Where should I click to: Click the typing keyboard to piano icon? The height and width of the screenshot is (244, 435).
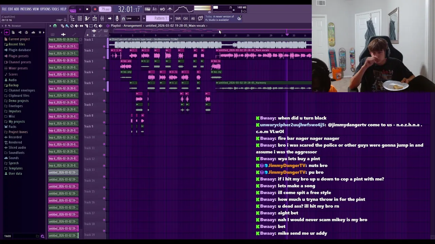pyautogui.click(x=147, y=9)
